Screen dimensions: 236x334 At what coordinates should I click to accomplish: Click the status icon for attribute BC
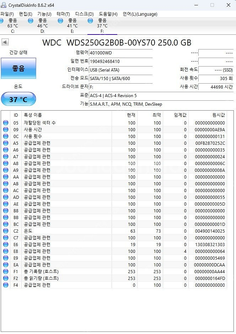coord(6,224)
